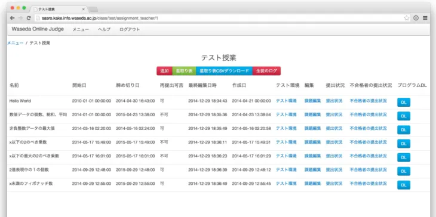Click the browser forward arrow
The width and height of the screenshot is (436, 217).
20,18
